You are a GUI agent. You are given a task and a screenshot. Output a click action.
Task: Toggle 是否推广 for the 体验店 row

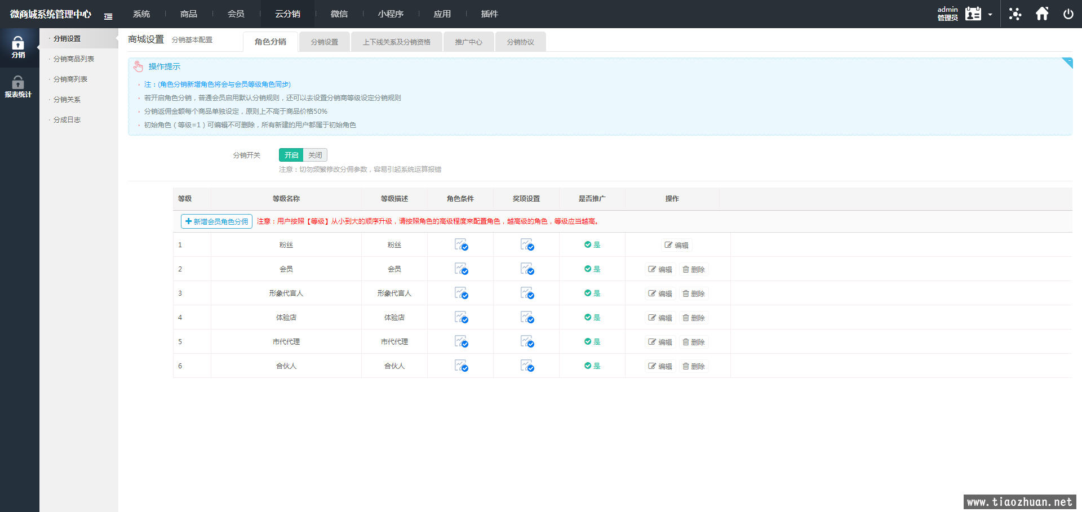[592, 318]
